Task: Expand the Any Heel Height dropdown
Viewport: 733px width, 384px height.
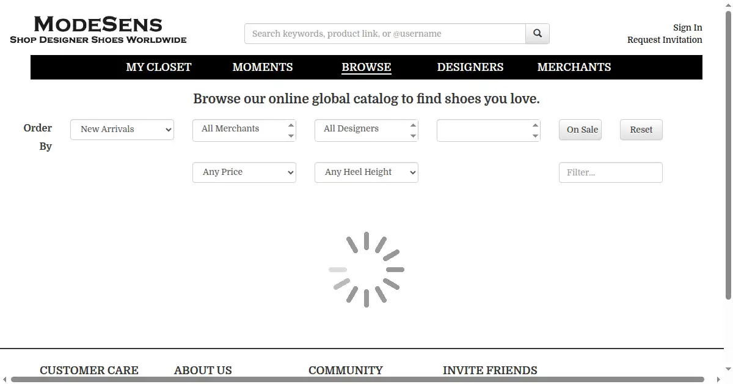Action: (366, 172)
